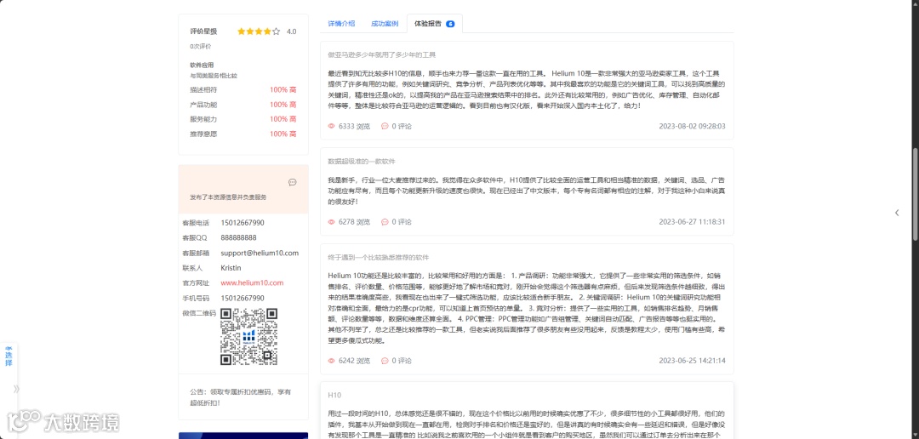
Task: Click the 0次评价 review count
Action: (201, 46)
